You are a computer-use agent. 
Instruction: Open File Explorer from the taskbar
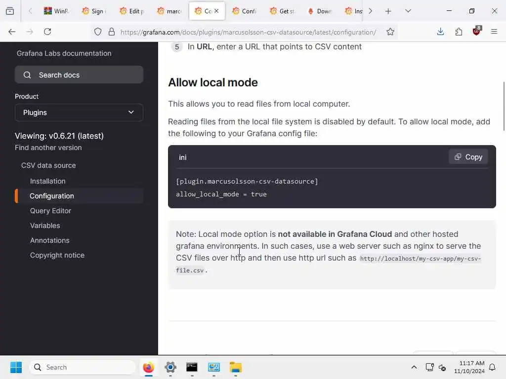pyautogui.click(x=236, y=367)
